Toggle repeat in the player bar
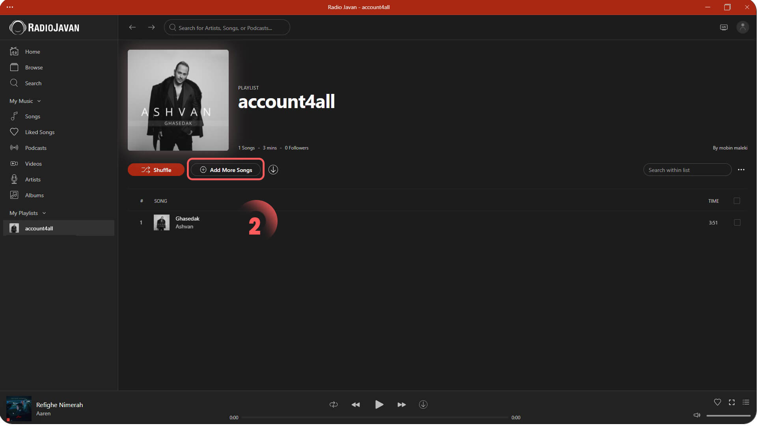The width and height of the screenshot is (757, 426). [x=334, y=405]
